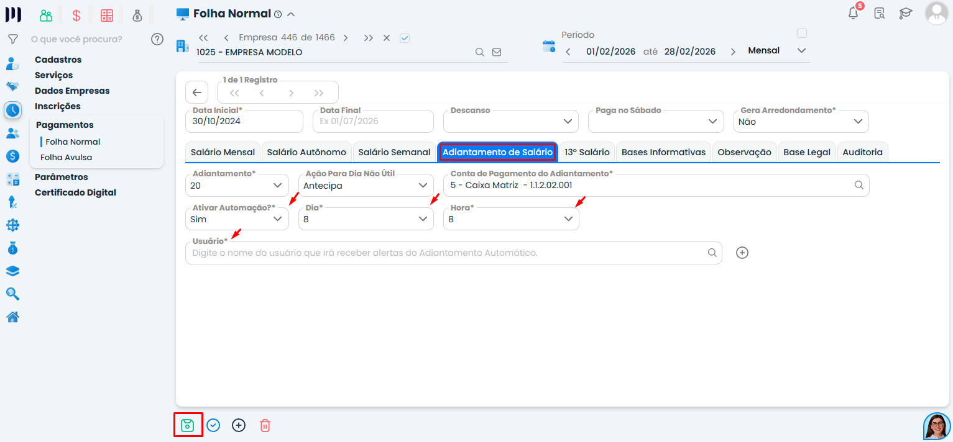Click the blue checkmark circle icon
This screenshot has height=442, width=953.
[x=213, y=425]
